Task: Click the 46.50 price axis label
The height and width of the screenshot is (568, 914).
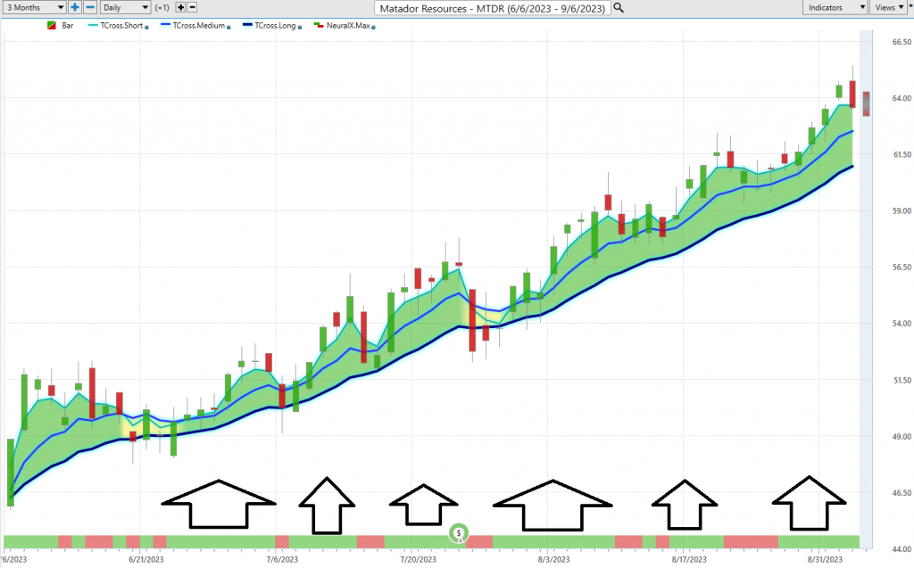Action: tap(902, 493)
